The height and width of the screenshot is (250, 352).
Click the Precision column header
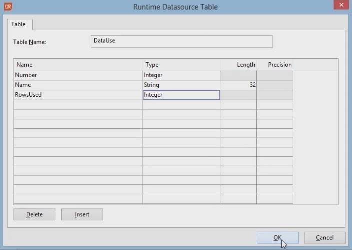point(275,65)
